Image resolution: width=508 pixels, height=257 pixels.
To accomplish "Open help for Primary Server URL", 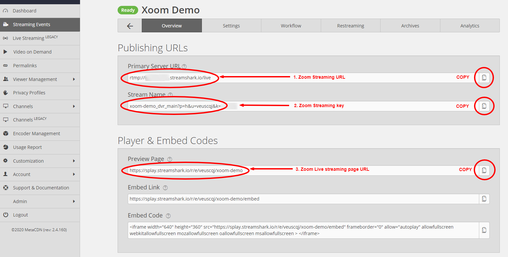I will (x=184, y=66).
